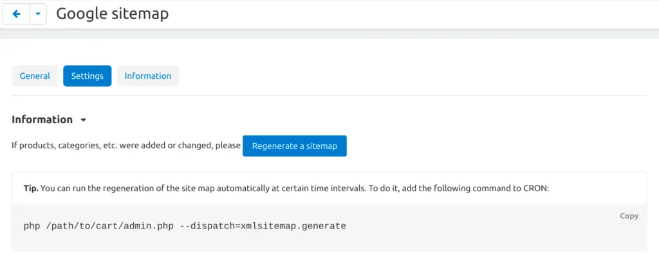Click the Google sitemap page title

pyautogui.click(x=113, y=14)
